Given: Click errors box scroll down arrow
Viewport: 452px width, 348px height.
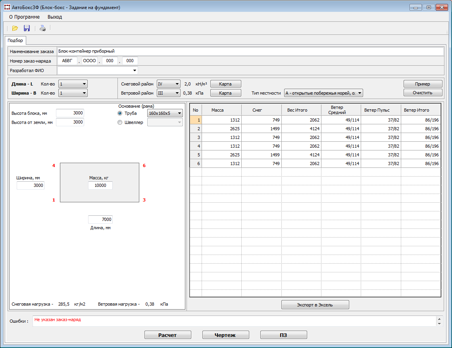Looking at the screenshot, I should (x=439, y=324).
